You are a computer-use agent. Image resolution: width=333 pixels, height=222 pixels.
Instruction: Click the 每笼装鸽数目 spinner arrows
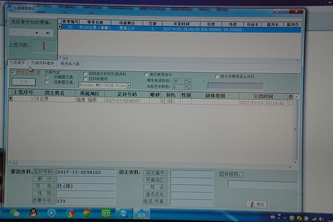point(188,81)
